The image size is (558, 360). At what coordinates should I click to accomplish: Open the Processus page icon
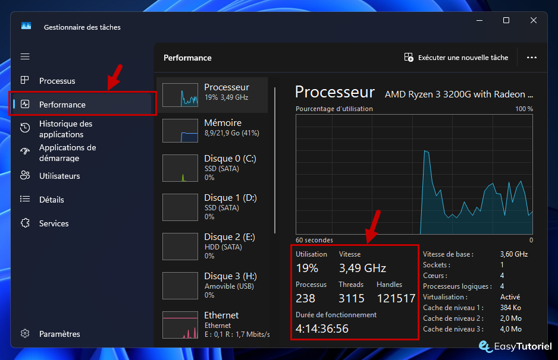[25, 80]
